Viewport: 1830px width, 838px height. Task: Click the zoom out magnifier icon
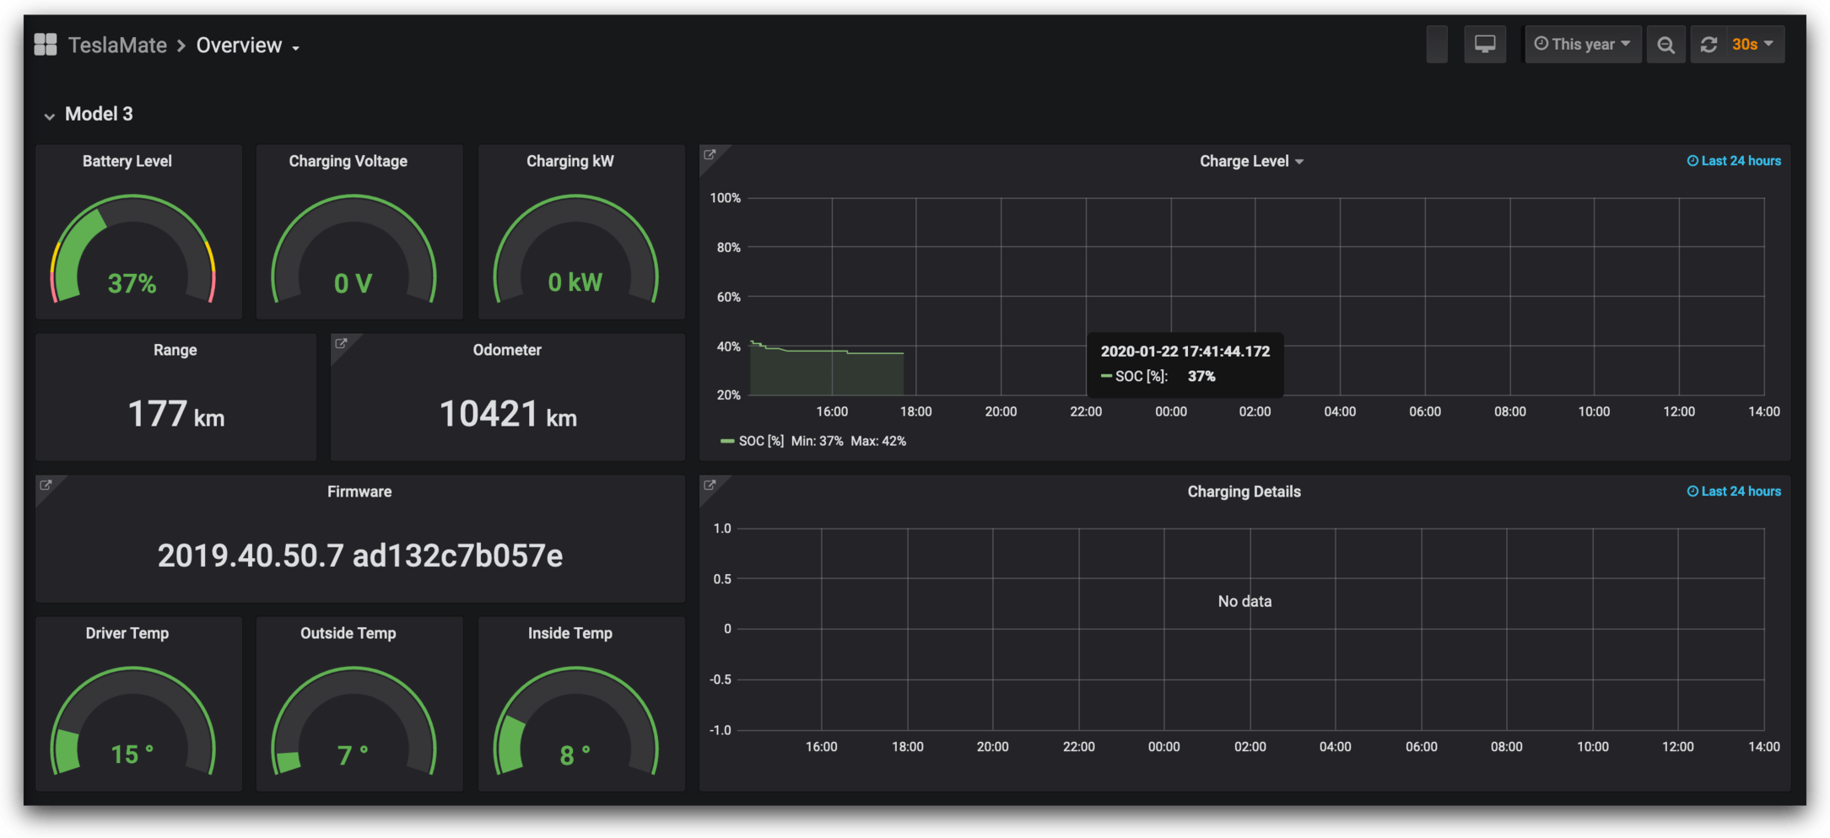[1665, 45]
